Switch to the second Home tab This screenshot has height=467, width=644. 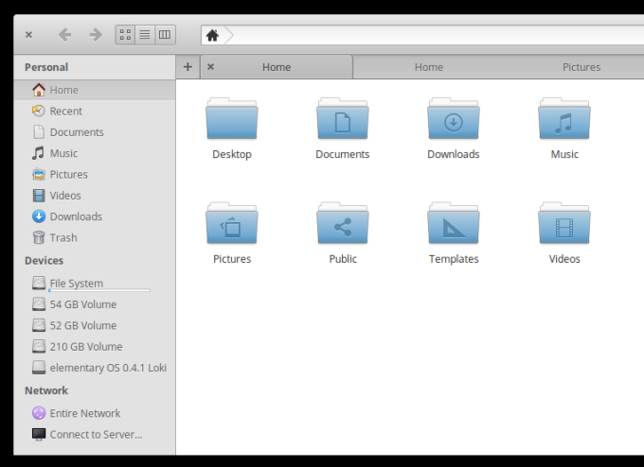pos(429,67)
